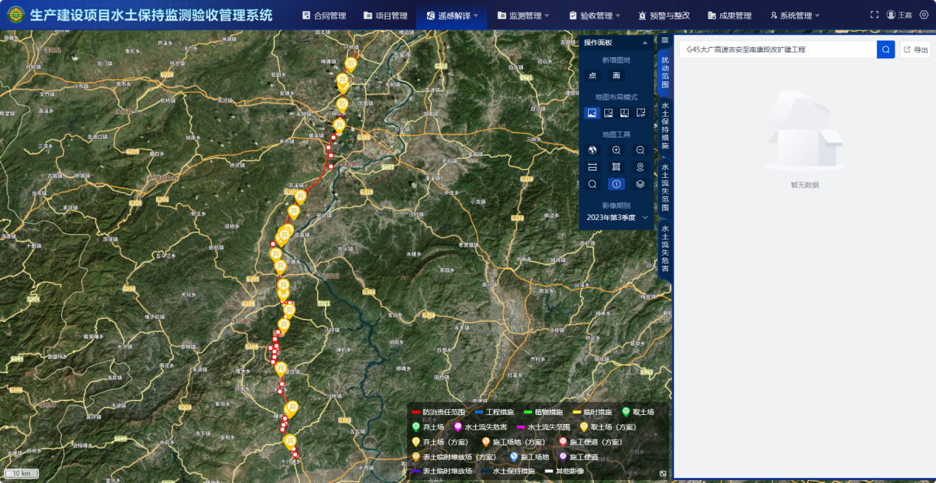Toggle the info (i) map tool
Viewport: 936px width, 483px height.
(616, 184)
